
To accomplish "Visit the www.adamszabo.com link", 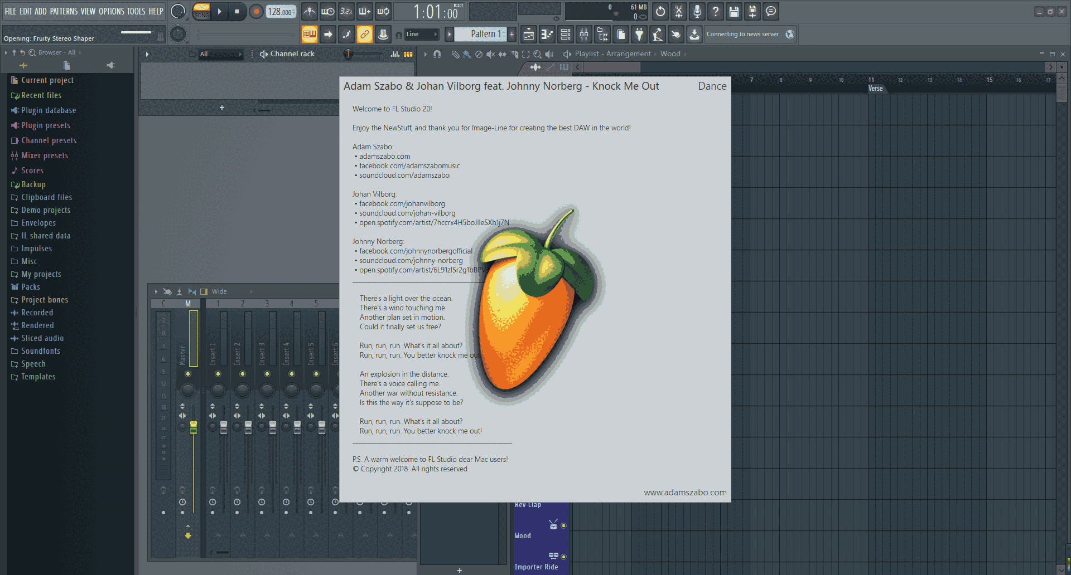I will pos(684,493).
